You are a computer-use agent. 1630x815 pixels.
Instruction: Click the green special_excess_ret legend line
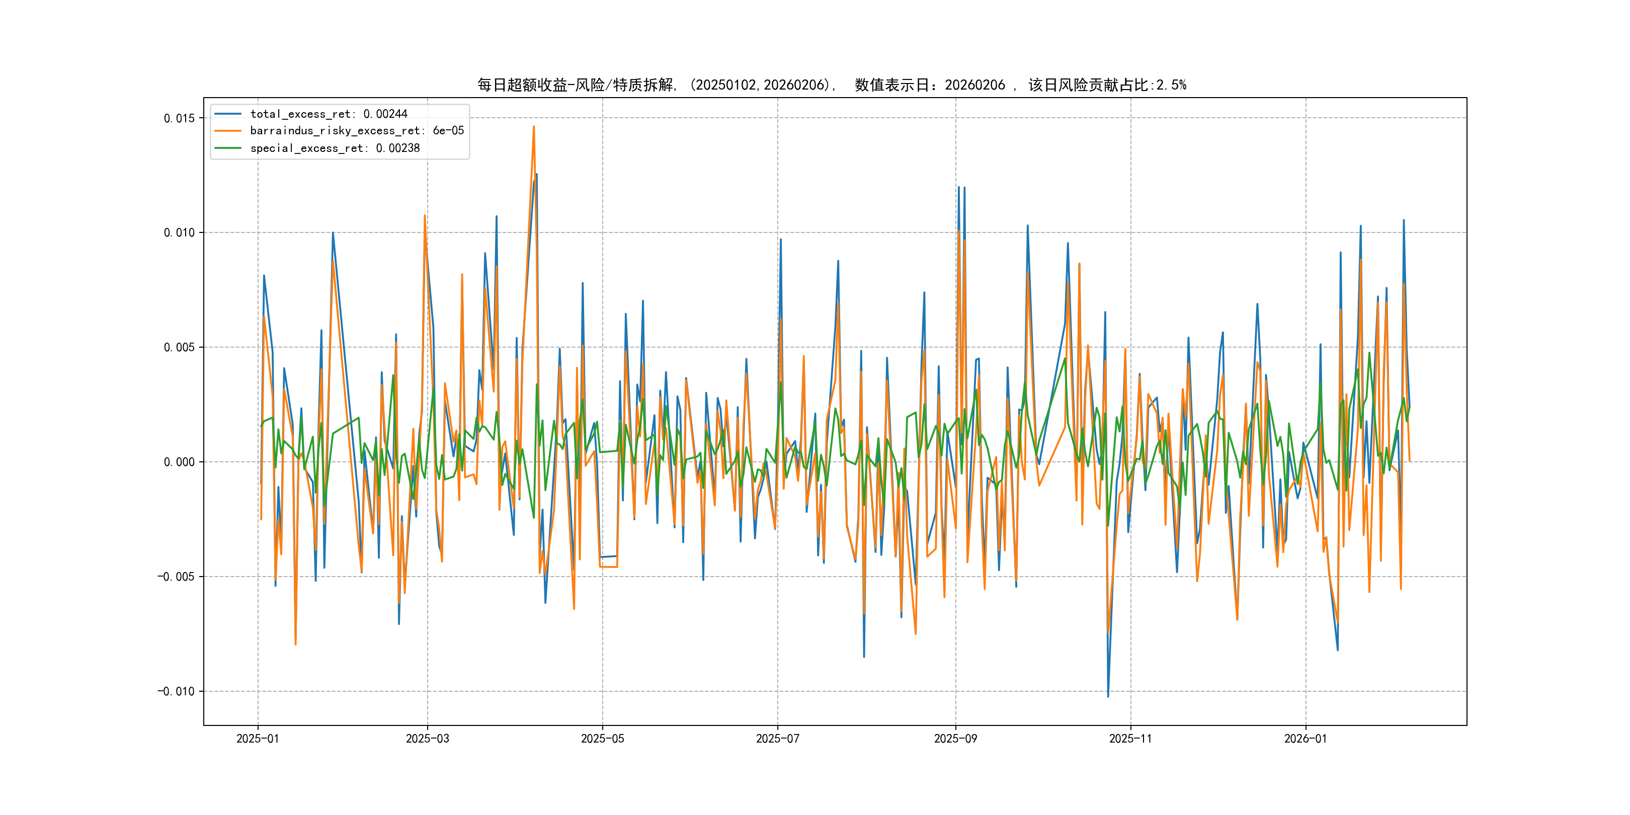228,148
